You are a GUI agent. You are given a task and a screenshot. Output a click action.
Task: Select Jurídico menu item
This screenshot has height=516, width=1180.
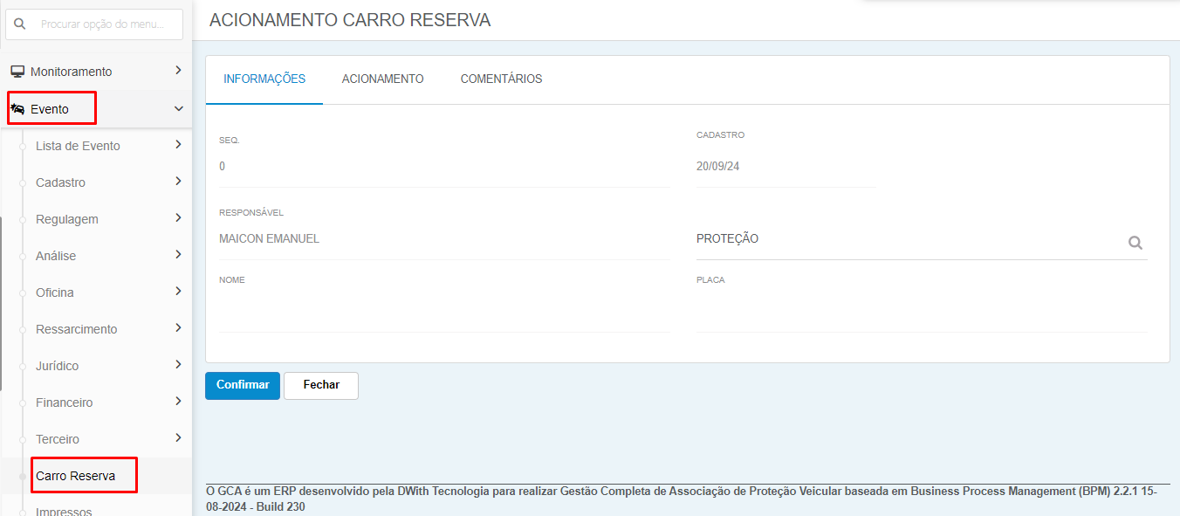coord(57,366)
